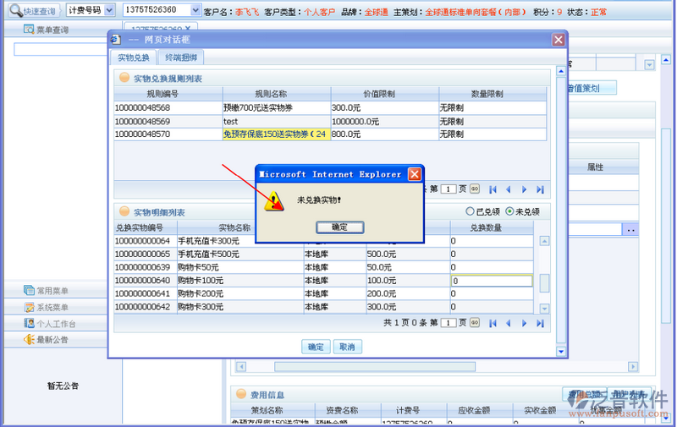Go to first page of rule list

coord(493,189)
